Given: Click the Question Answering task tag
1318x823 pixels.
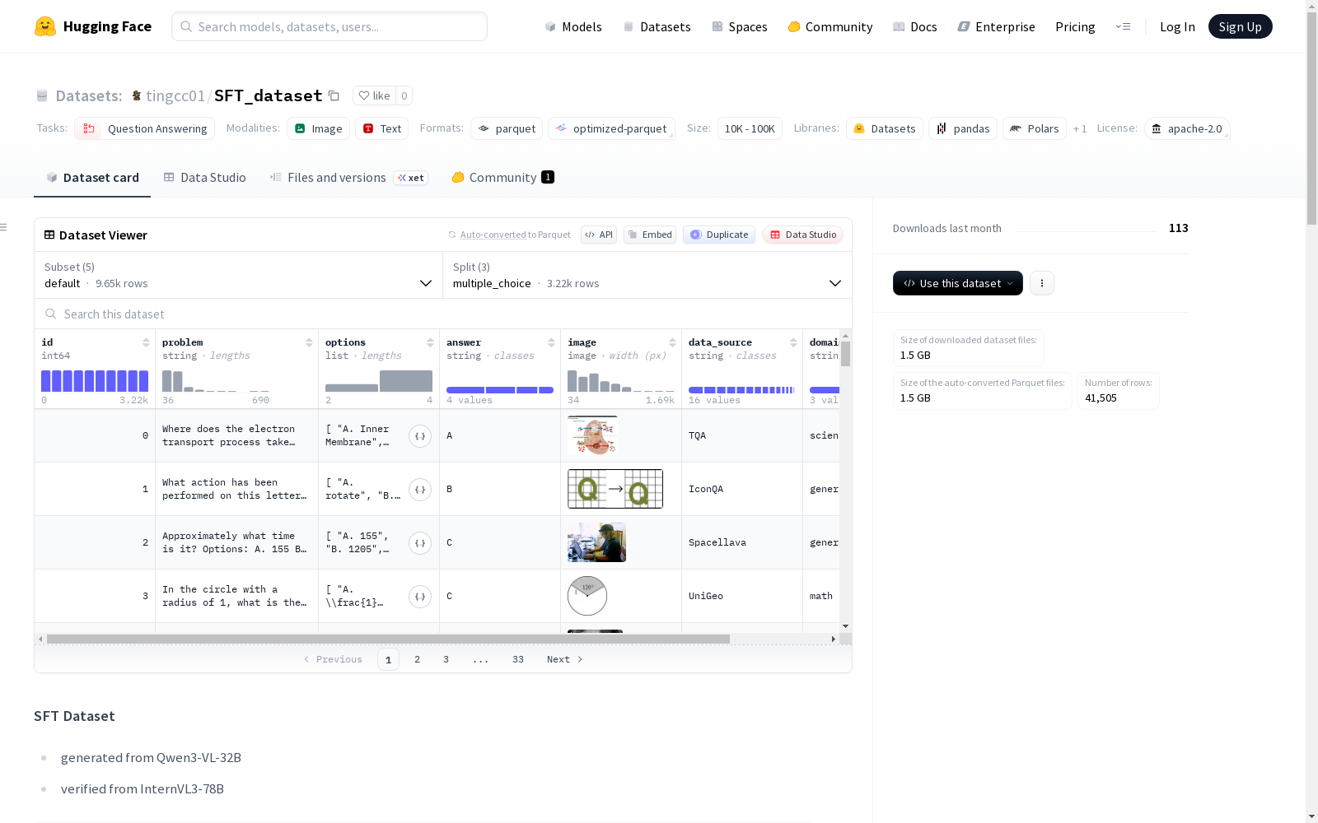Looking at the screenshot, I should click(x=145, y=128).
